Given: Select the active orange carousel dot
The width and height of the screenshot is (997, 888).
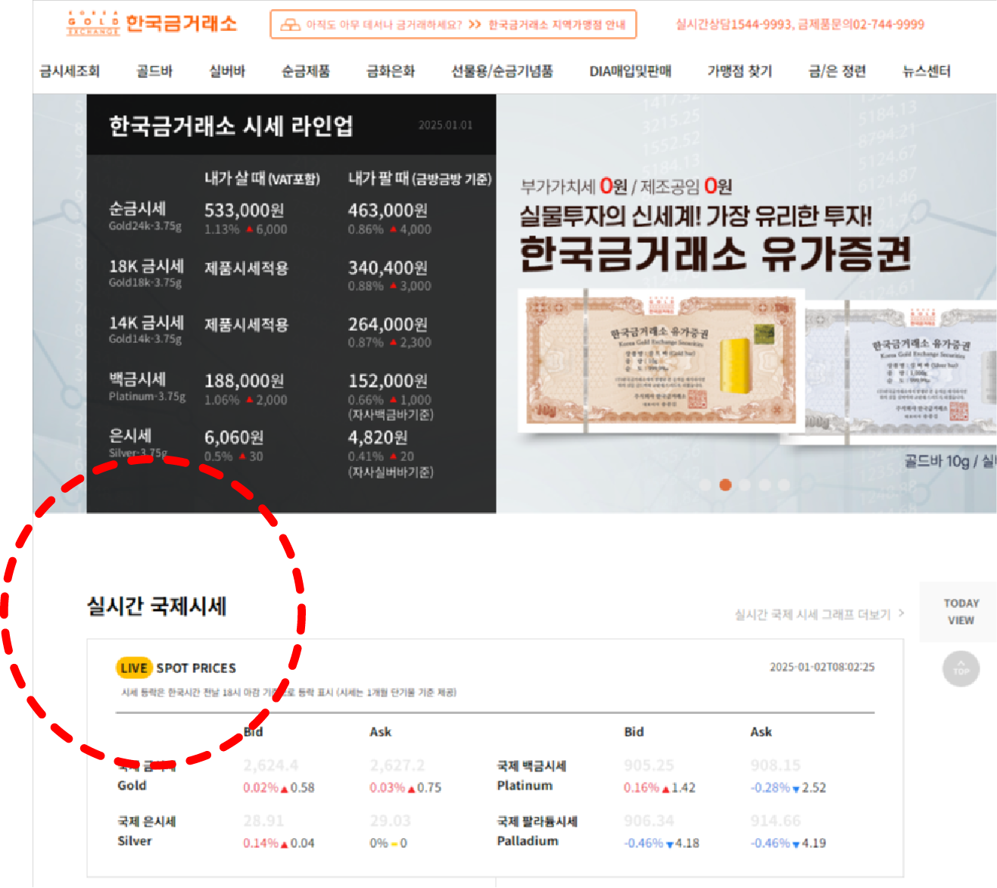Looking at the screenshot, I should coord(725,485).
